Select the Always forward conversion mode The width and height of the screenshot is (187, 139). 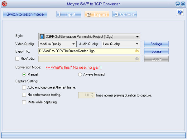pyautogui.click(x=80, y=75)
